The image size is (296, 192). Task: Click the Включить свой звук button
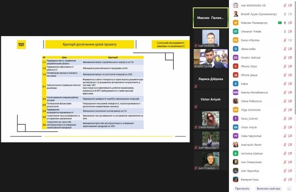click(268, 188)
